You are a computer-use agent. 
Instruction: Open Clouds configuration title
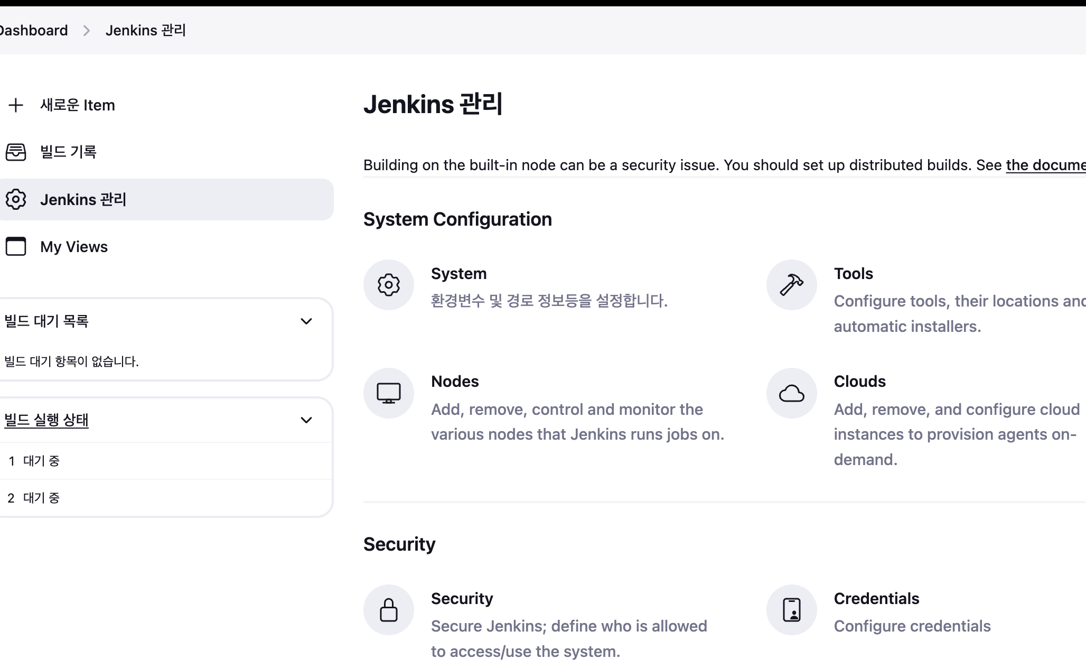(x=860, y=382)
